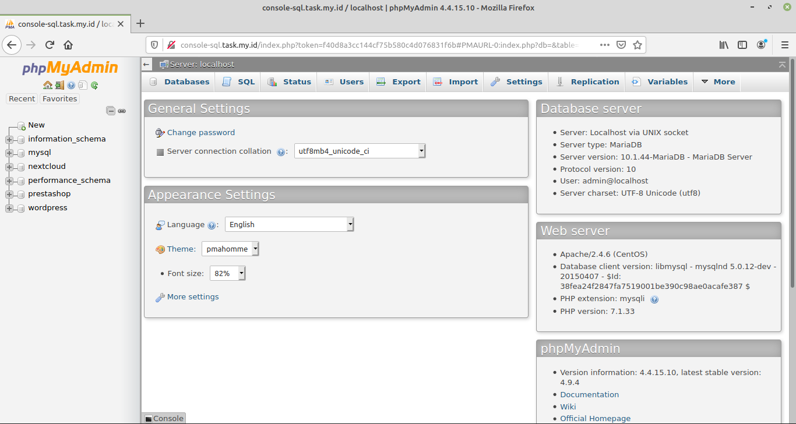
Task: Toggle Firefox sidebar view icon
Action: [x=742, y=45]
